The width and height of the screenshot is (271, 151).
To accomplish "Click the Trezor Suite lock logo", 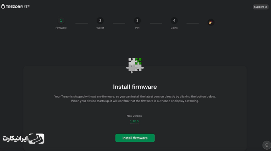I will (3, 6).
